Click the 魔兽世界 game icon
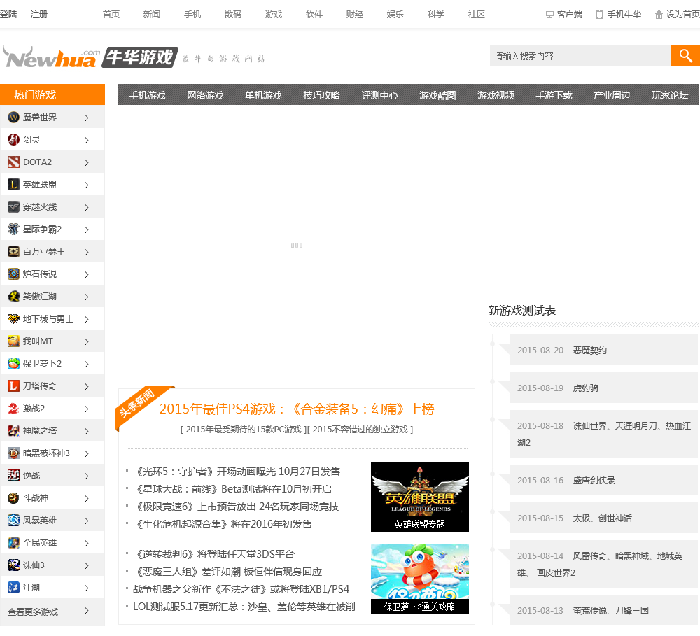The image size is (700, 636). [14, 118]
